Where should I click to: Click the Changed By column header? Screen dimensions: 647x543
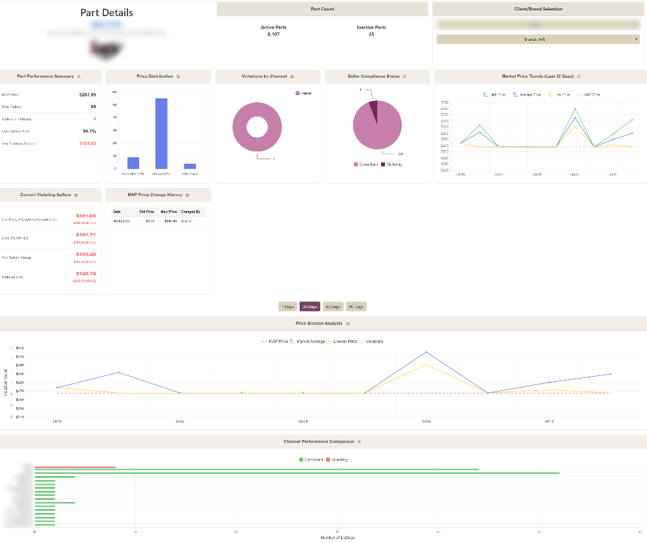(191, 212)
